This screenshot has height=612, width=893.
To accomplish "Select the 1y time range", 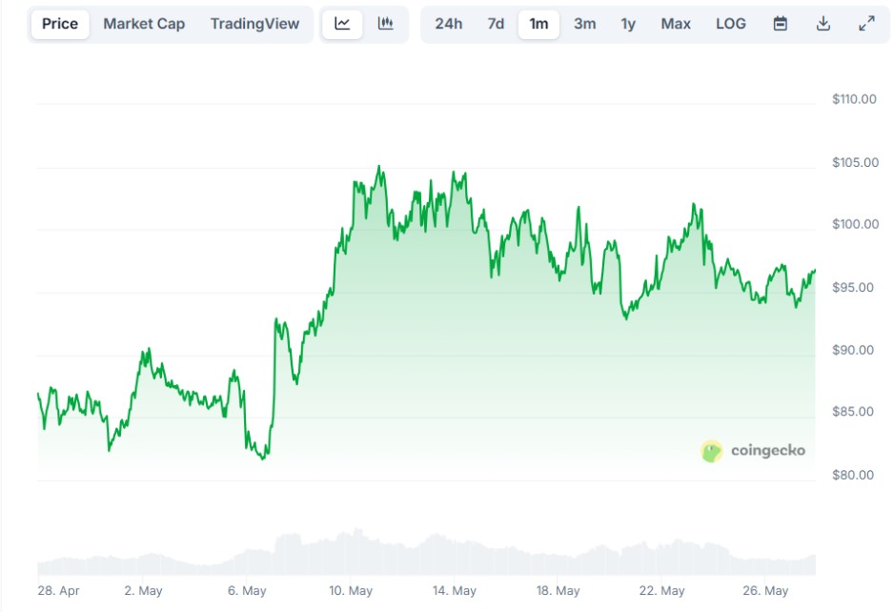I will pyautogui.click(x=628, y=24).
